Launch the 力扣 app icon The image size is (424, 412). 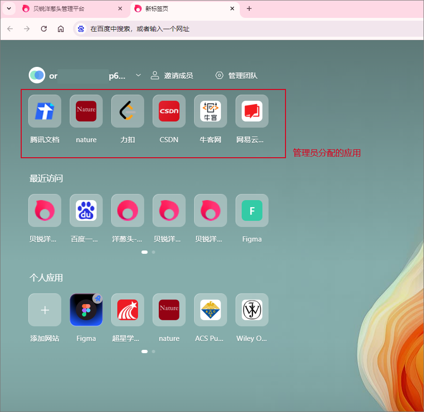click(128, 111)
